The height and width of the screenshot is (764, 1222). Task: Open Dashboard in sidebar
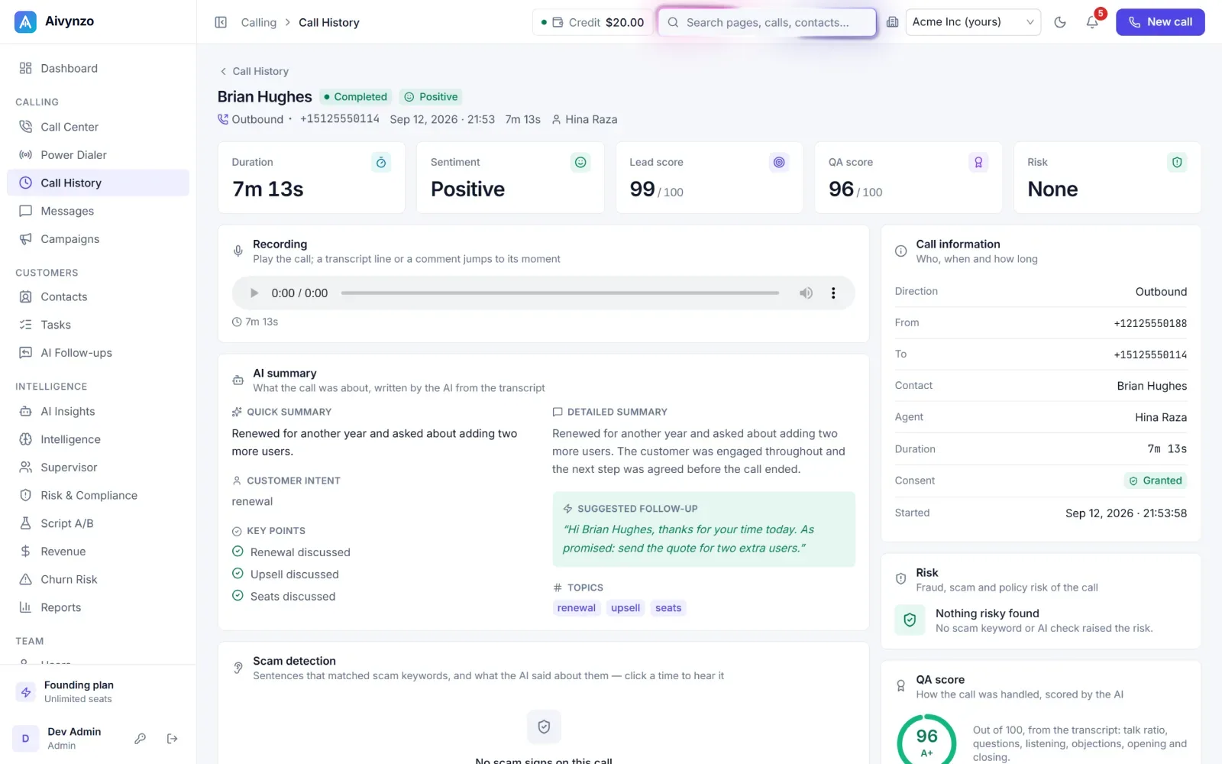(98, 68)
